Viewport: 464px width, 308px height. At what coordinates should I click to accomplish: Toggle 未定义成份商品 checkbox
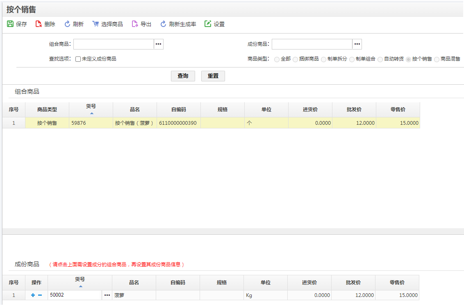click(x=78, y=59)
